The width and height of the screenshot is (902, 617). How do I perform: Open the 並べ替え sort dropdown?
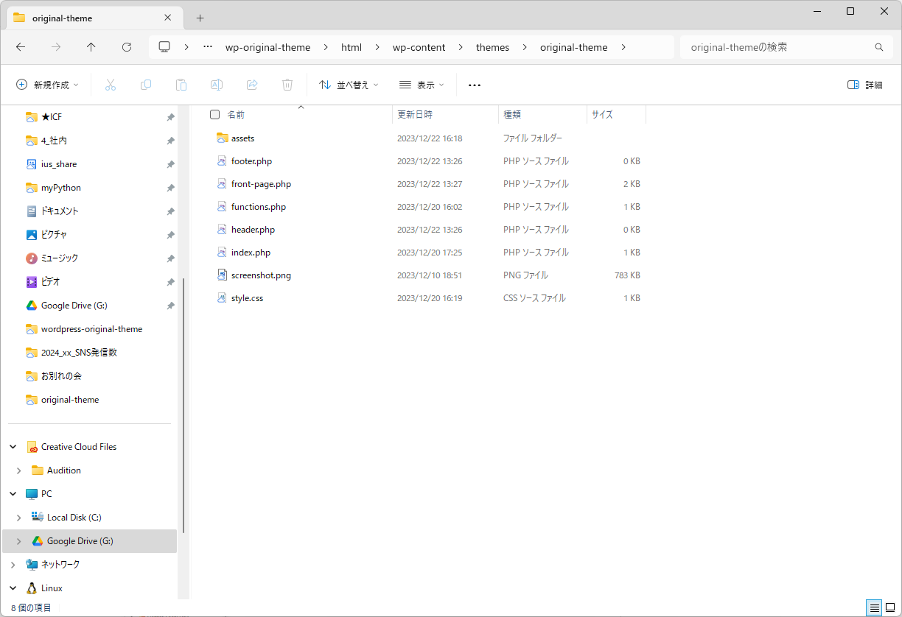(x=349, y=85)
